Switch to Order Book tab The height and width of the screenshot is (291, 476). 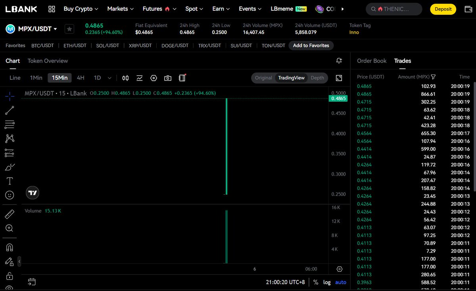[372, 61]
